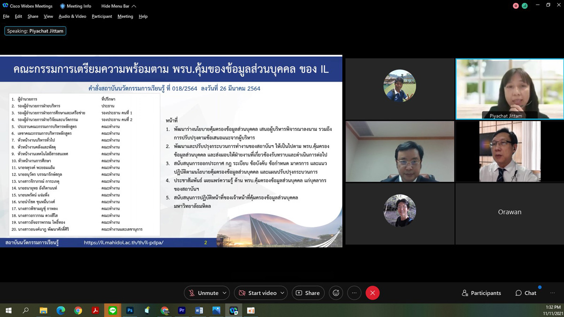Open the Participant menu
This screenshot has width=564, height=317.
coord(102,16)
